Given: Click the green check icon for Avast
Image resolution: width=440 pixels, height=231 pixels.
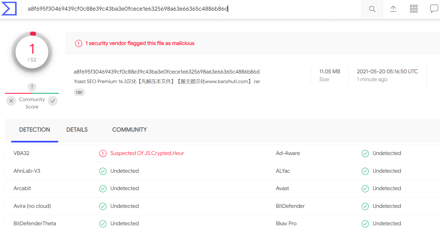Looking at the screenshot, I should (x=365, y=189).
